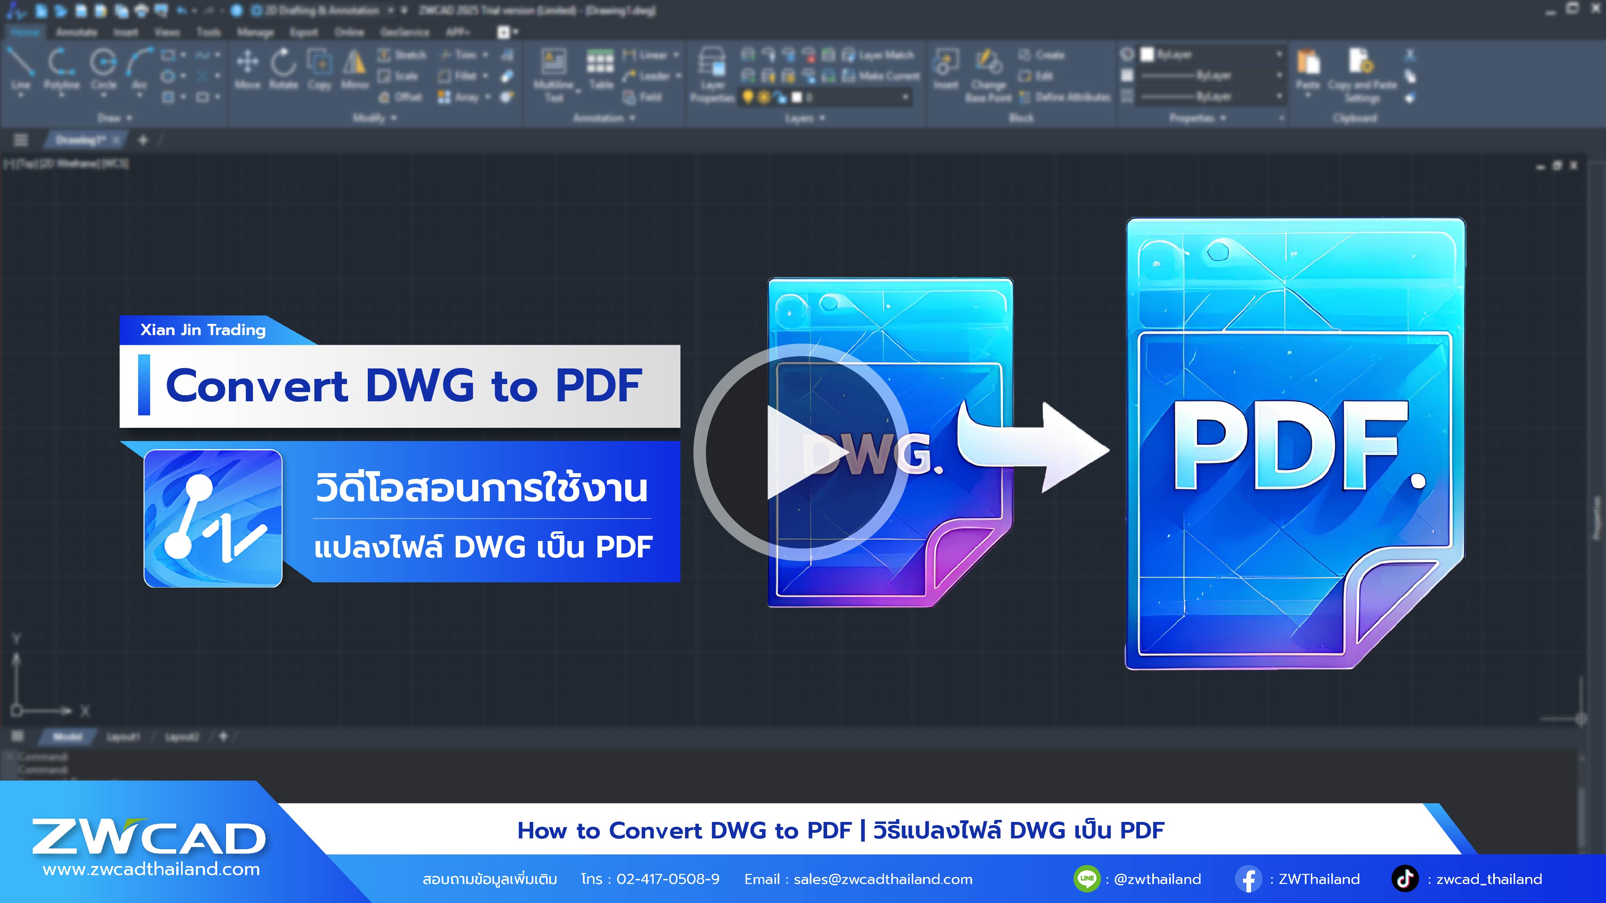Select the Circle draw tool
This screenshot has height=903, width=1606.
[x=104, y=69]
